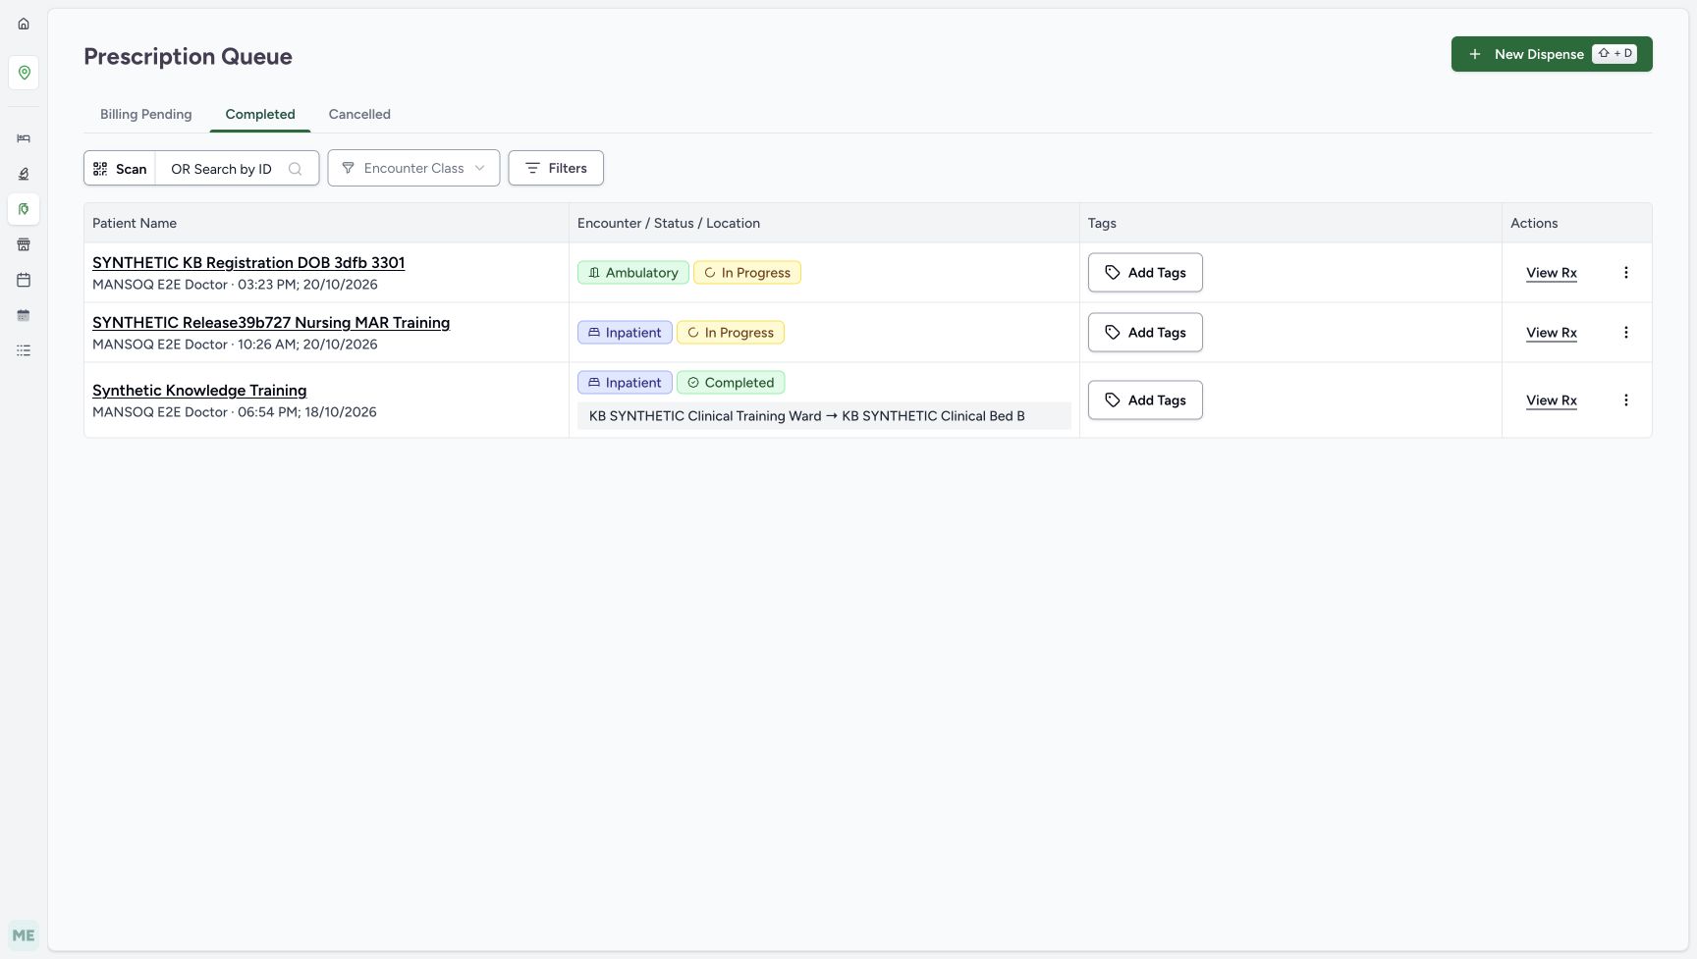Screen dimensions: 1697x959
Task: Go to home via the house icon
Action: (x=24, y=24)
